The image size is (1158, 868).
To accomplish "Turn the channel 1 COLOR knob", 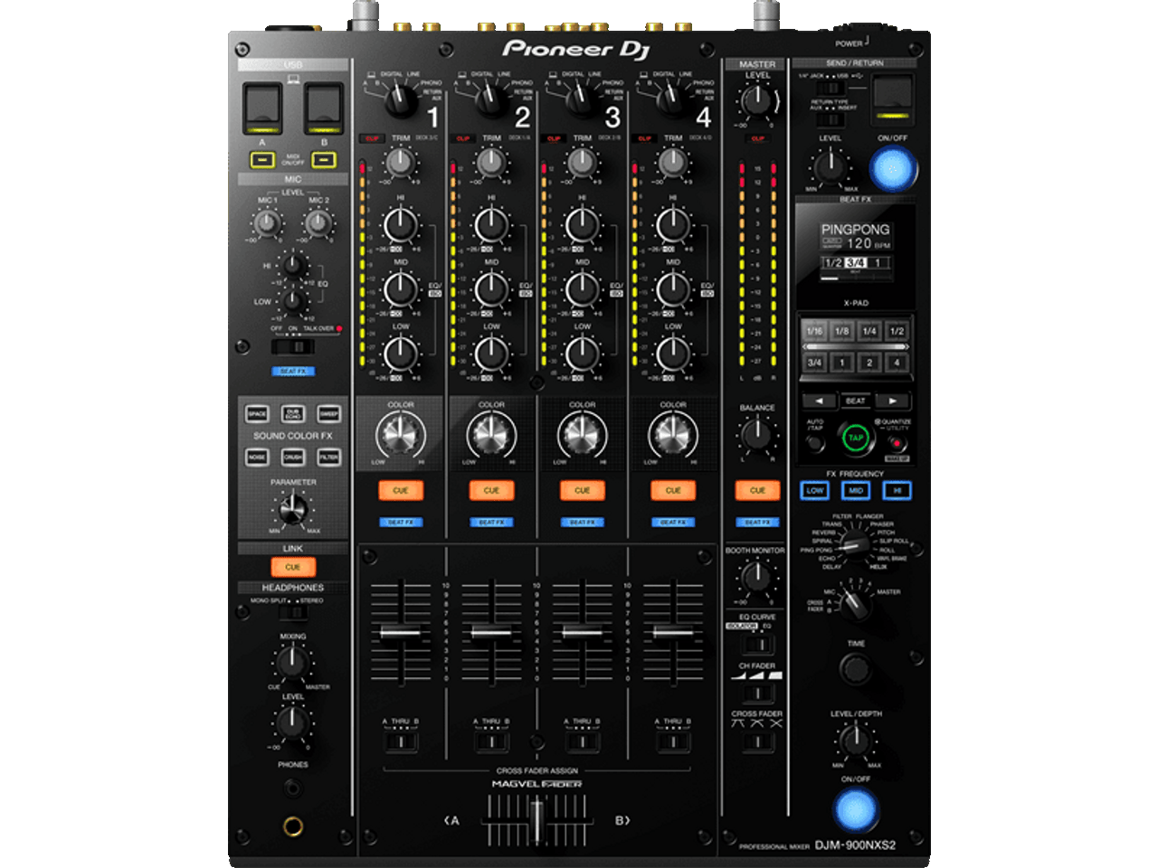I will (x=401, y=436).
